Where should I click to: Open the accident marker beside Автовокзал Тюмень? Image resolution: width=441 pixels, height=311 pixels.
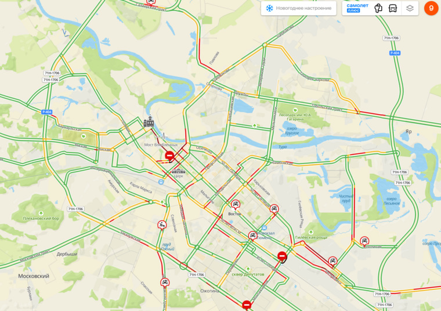point(252,236)
